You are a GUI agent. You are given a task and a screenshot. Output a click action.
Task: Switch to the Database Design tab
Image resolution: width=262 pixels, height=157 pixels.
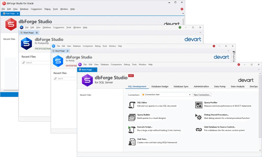click(x=160, y=86)
